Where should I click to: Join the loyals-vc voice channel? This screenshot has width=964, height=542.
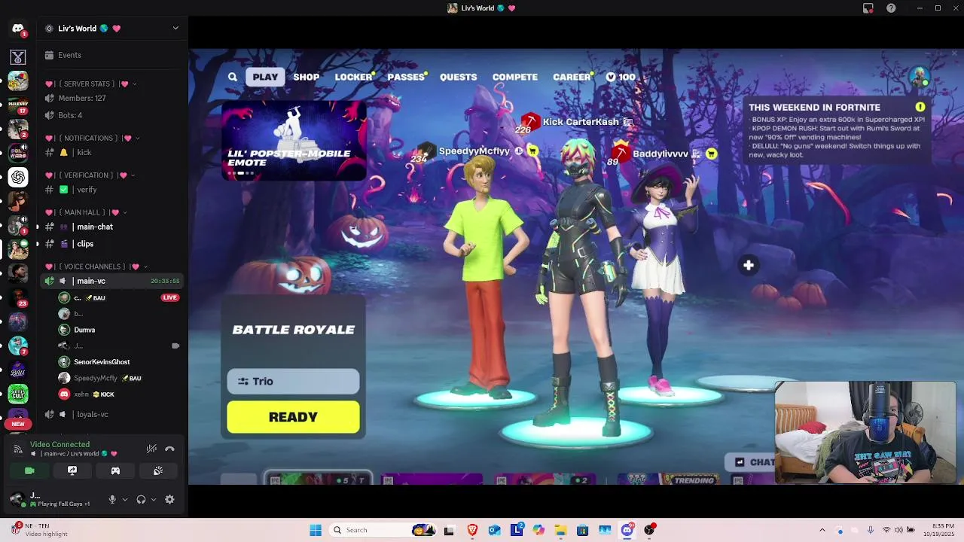click(x=113, y=414)
